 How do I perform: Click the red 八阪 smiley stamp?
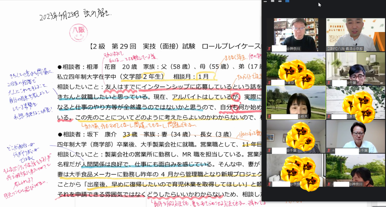(x=77, y=34)
